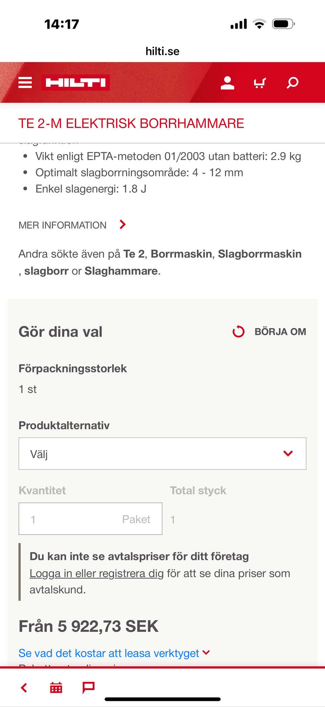The image size is (325, 707).
Task: Click the Te 2 search term
Action: [x=134, y=254]
